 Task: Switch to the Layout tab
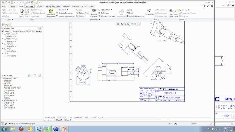pos(12,6)
